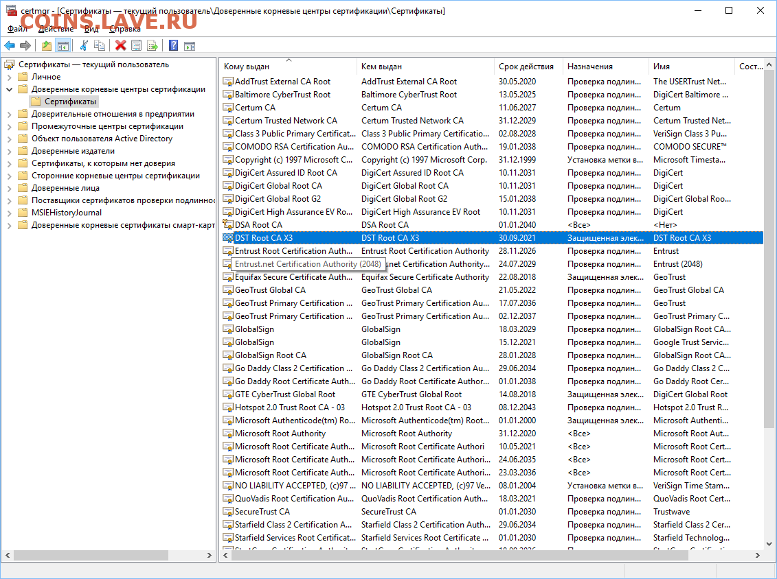
Task: Expand the Доверенные лица node
Action: coord(9,189)
